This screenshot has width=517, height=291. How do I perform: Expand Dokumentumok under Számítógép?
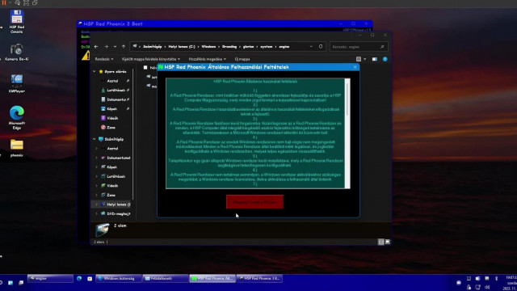pyautogui.click(x=97, y=158)
